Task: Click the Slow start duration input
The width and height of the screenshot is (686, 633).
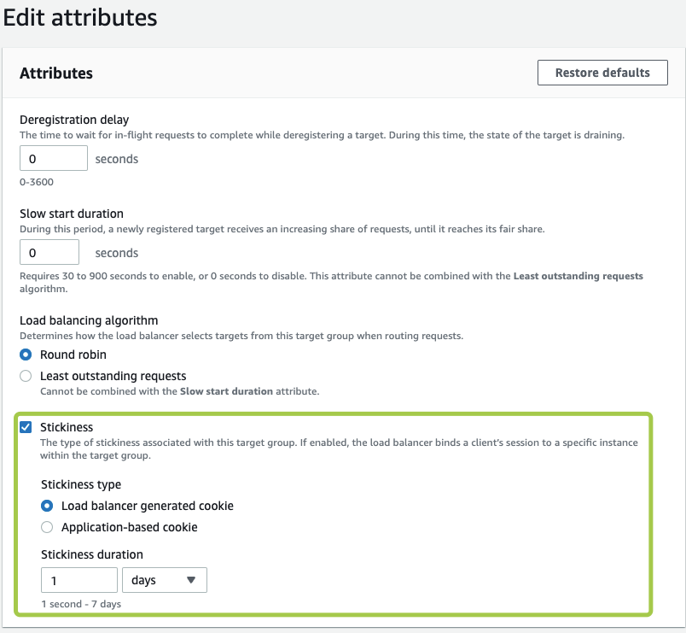Action: point(49,253)
